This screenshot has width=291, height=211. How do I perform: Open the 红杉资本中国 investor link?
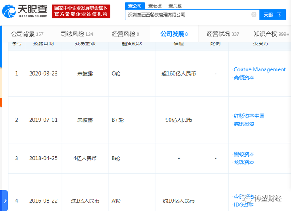click(249, 116)
